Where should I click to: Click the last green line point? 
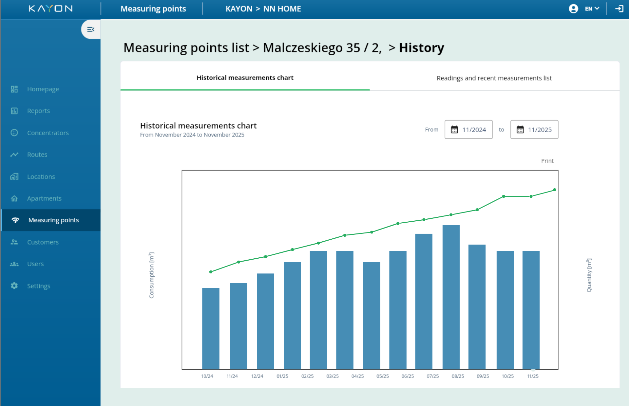555,190
